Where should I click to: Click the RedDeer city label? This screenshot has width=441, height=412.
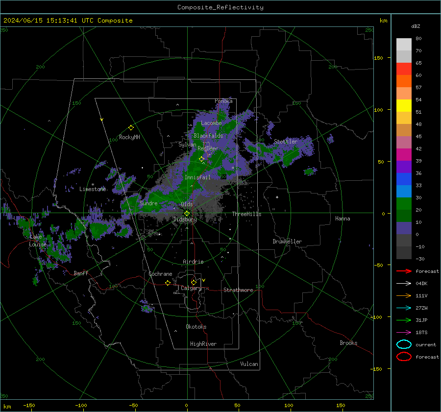[208, 148]
